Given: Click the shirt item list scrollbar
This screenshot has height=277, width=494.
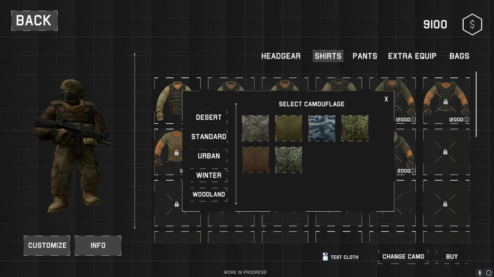Looking at the screenshot, I should tap(476, 104).
